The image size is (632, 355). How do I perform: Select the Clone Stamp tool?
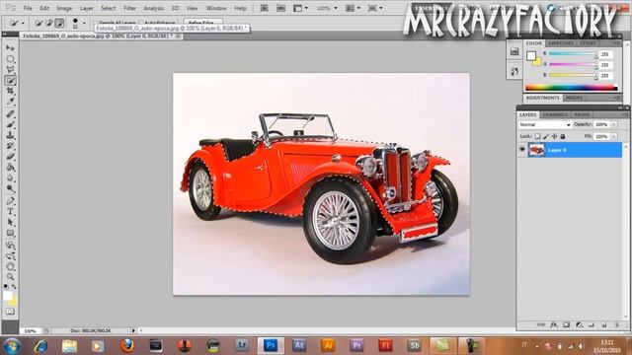pyautogui.click(x=10, y=135)
